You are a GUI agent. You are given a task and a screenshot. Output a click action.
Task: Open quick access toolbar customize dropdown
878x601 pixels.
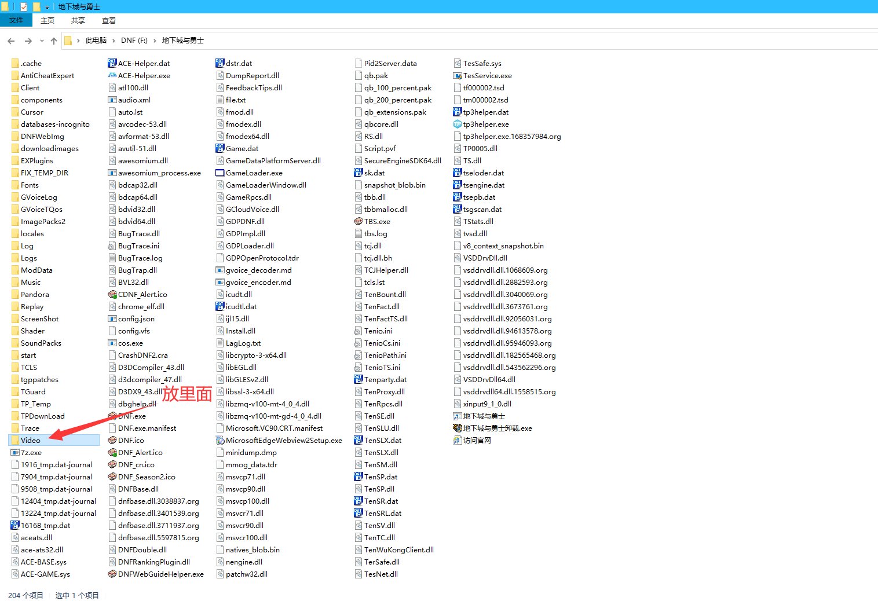47,7
